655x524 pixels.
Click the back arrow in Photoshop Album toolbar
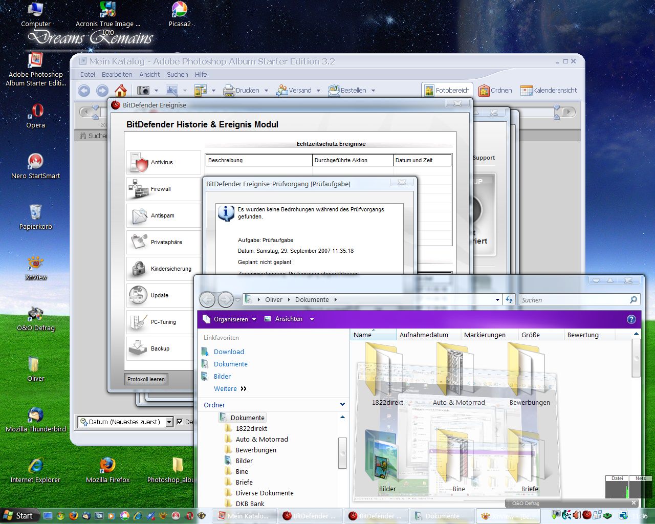point(84,91)
